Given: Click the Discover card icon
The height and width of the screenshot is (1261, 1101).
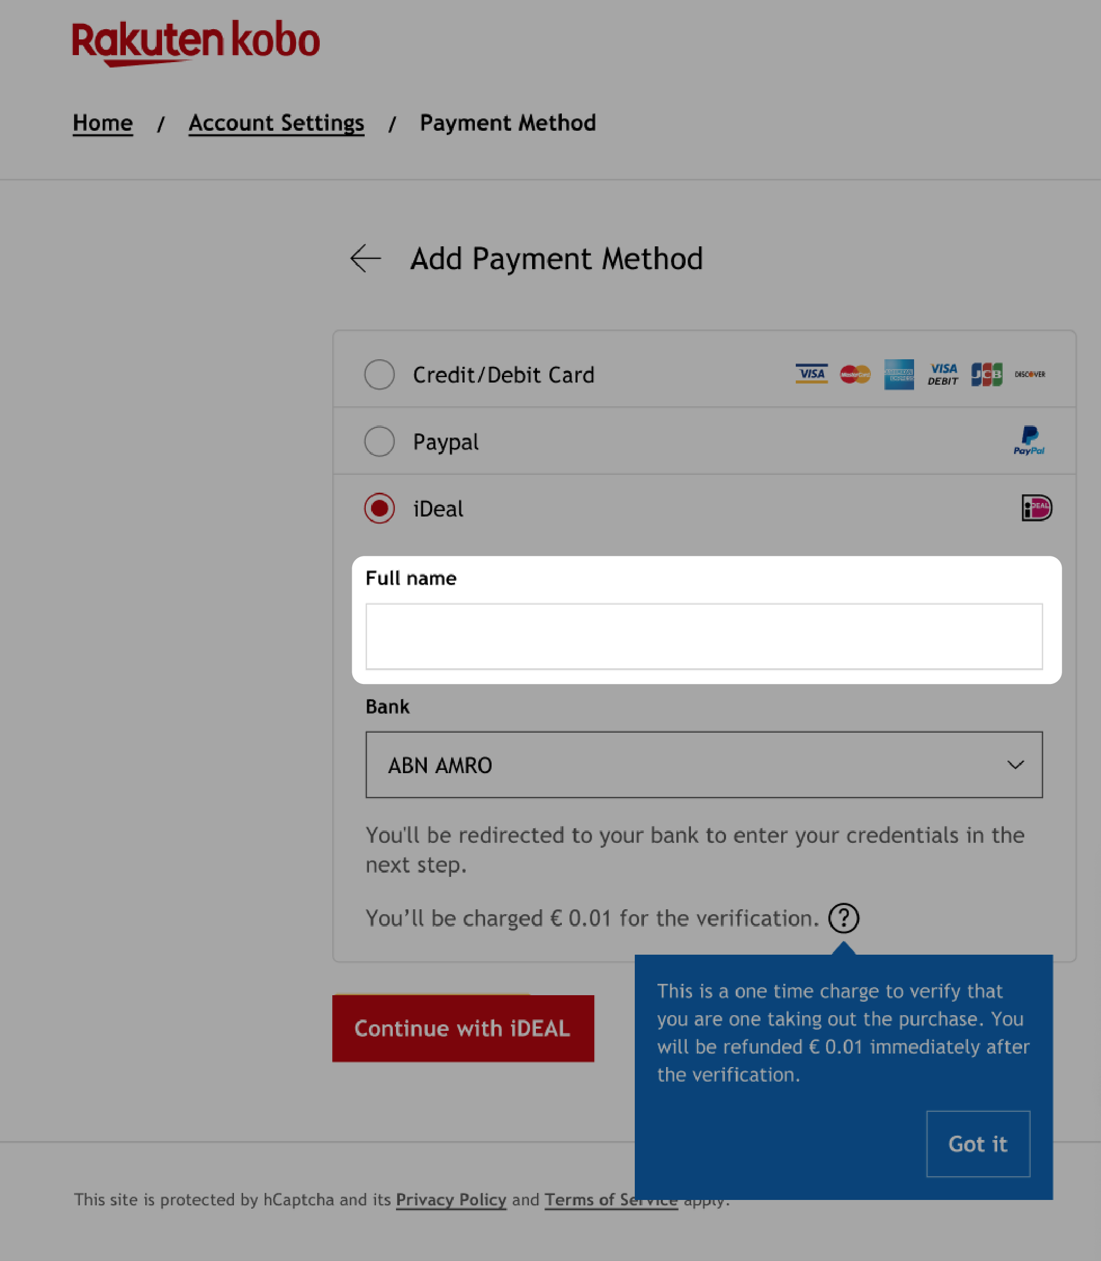Looking at the screenshot, I should coord(1028,374).
